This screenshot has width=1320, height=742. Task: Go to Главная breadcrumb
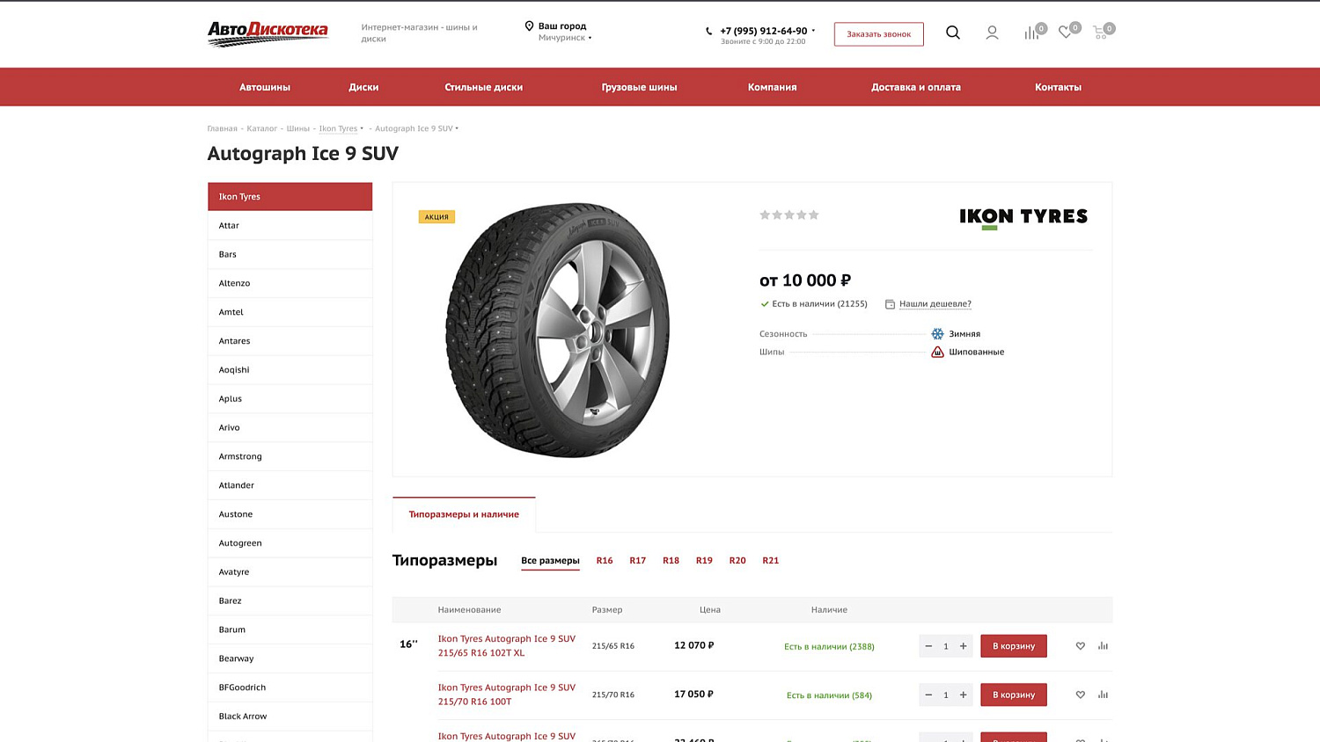223,128
